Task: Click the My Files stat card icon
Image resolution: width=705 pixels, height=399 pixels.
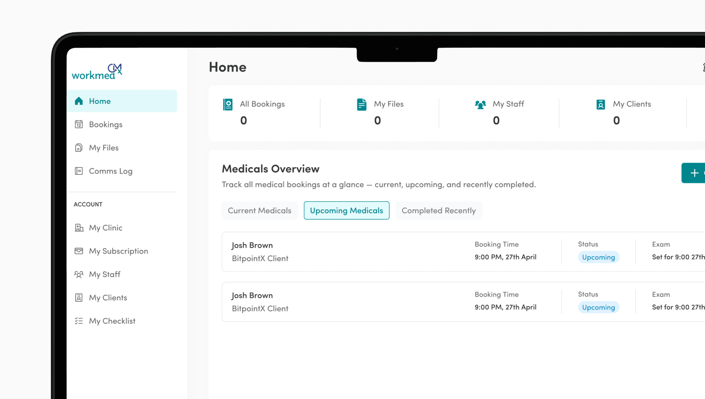Action: [x=362, y=105]
